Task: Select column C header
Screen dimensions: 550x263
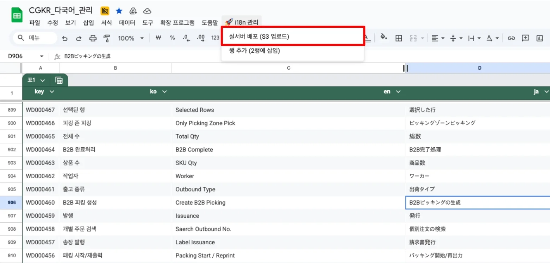Action: 289,68
